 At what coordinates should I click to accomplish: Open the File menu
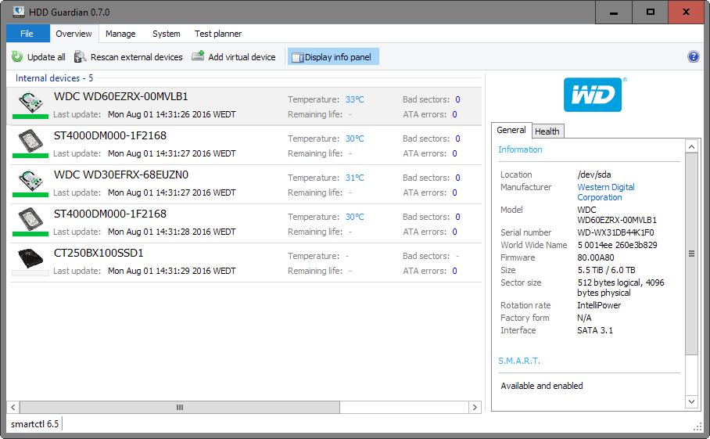pyautogui.click(x=27, y=34)
